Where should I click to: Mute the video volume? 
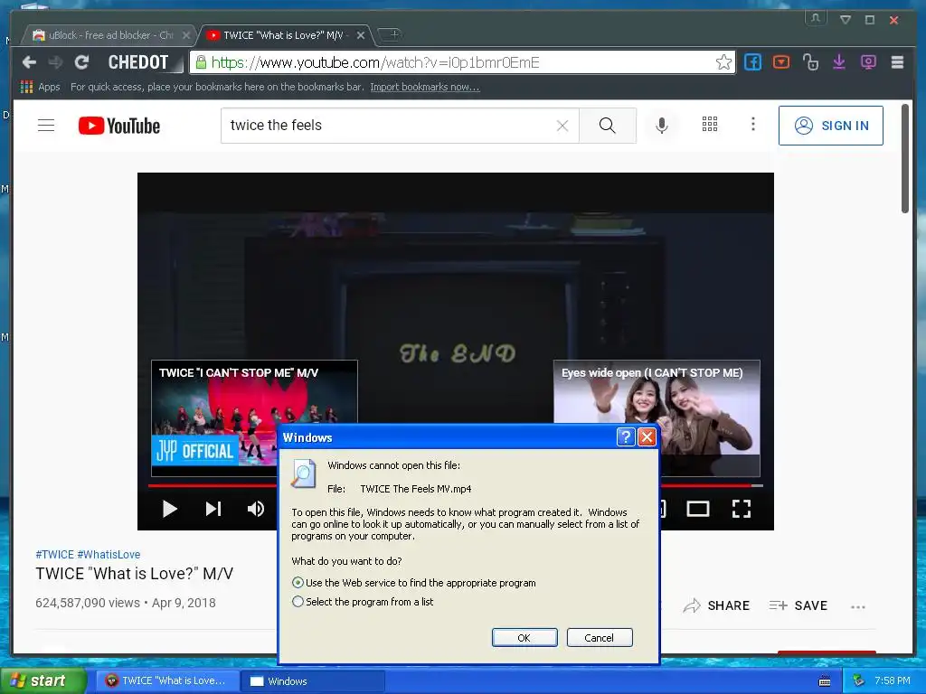tap(256, 509)
